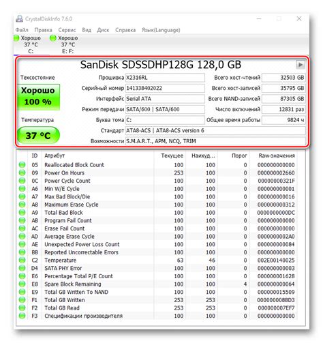Click the NAND writes value 87305 GB
This screenshot has width=323, height=343.
point(283,99)
